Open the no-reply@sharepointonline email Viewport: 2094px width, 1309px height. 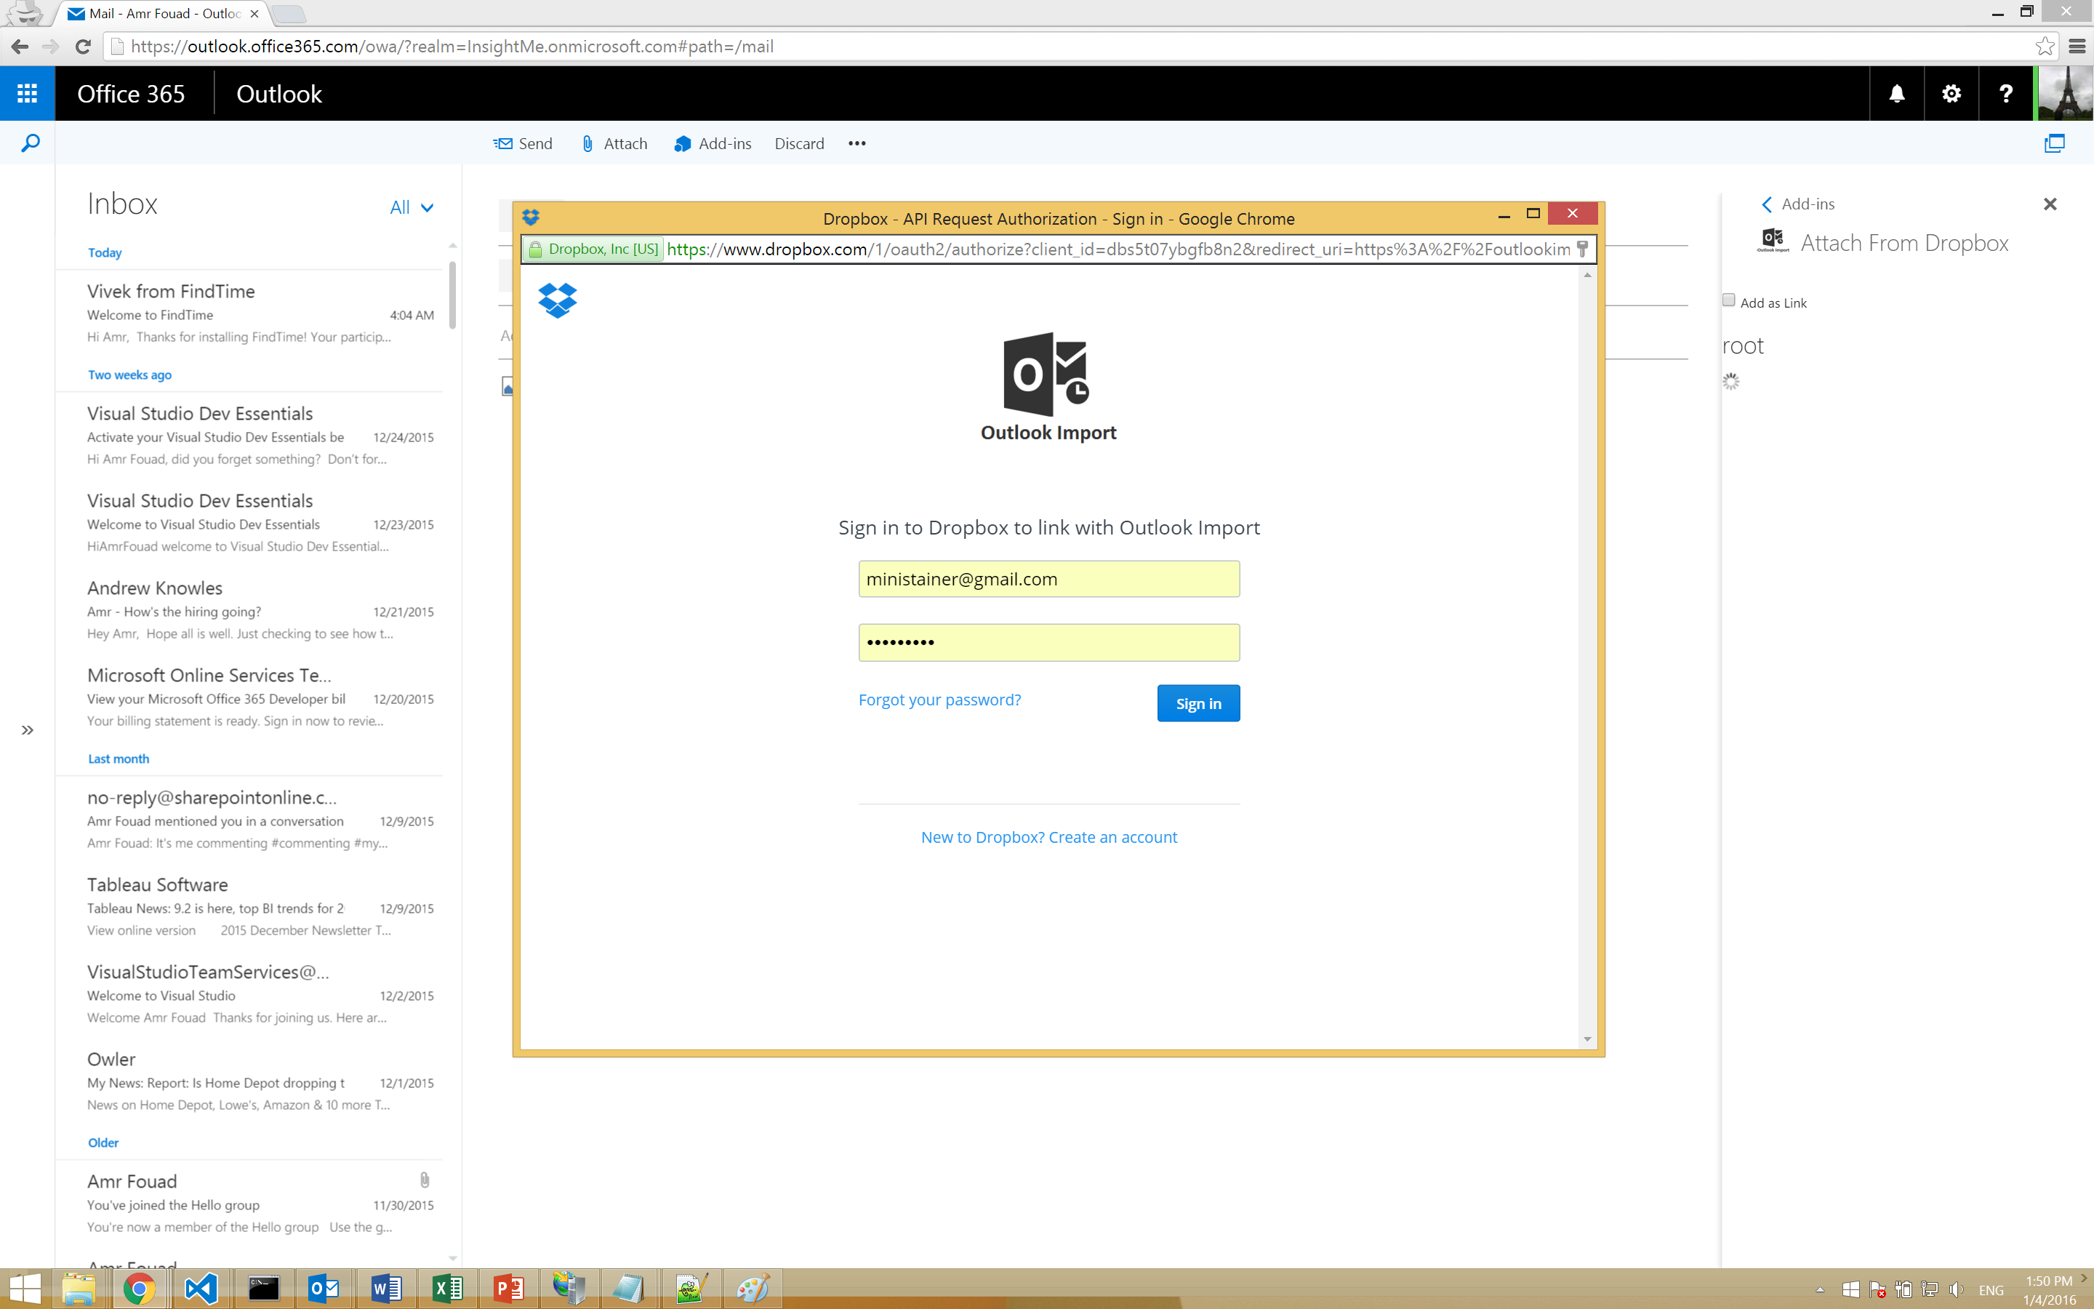click(x=250, y=820)
